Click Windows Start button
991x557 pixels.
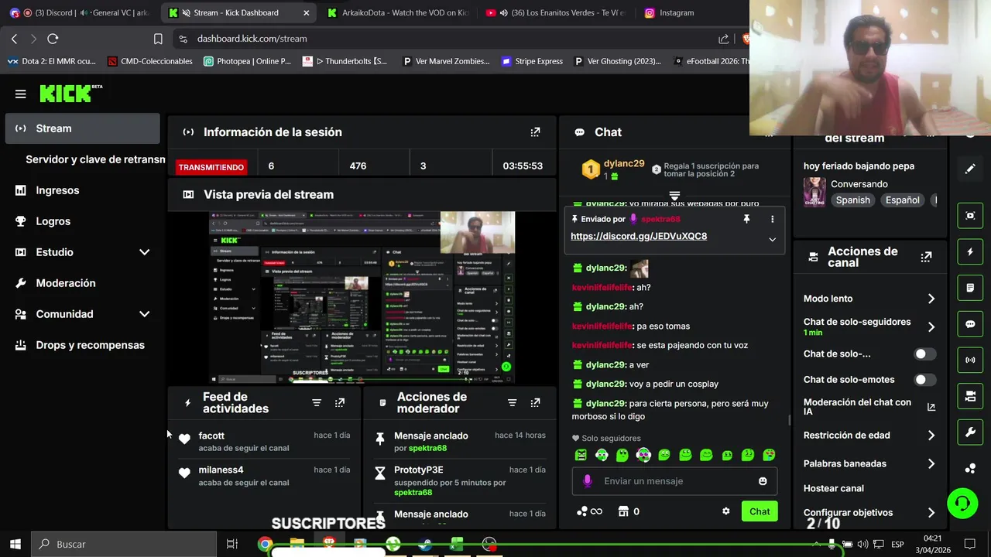[15, 544]
